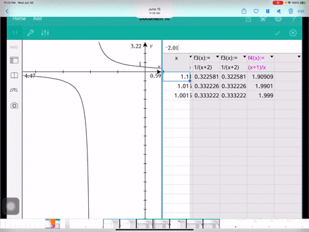Tap the video scrubber frame strip
309x232 pixels.
click(x=161, y=224)
